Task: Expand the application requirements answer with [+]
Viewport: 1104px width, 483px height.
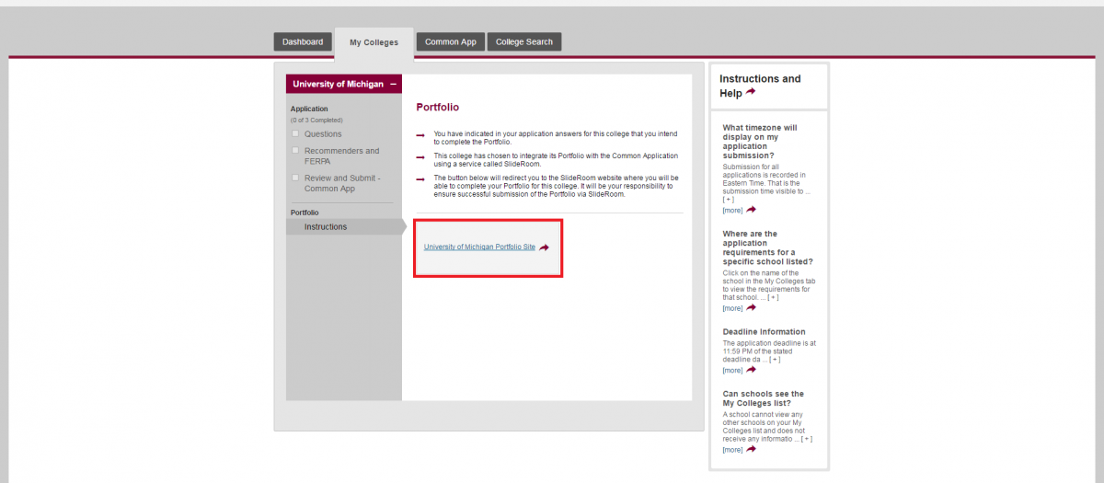Action: (x=774, y=297)
